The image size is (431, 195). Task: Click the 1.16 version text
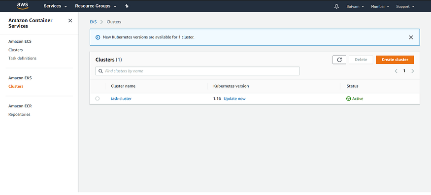[x=217, y=98]
